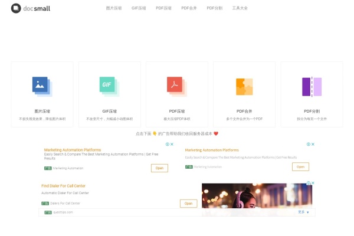Select PDF合并 in the navigation bar
The height and width of the screenshot is (236, 354).
[189, 8]
